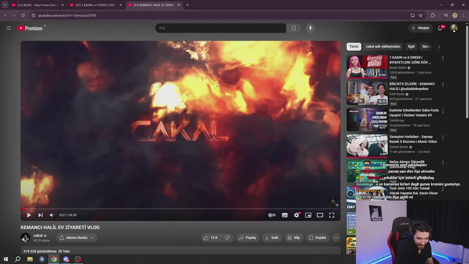The height and width of the screenshot is (264, 469).
Task: Open options for Kadınlar Erkeklerden Daha Fazla video
Action: tap(443, 111)
